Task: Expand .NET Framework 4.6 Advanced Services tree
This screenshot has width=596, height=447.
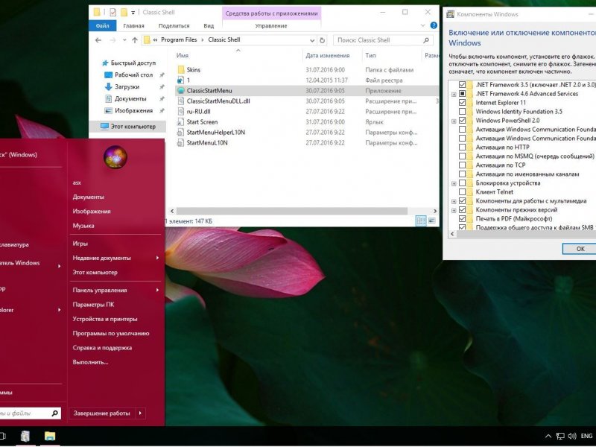Action: click(454, 94)
